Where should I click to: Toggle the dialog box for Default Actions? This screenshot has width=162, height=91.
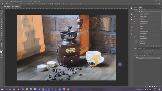click(136, 10)
